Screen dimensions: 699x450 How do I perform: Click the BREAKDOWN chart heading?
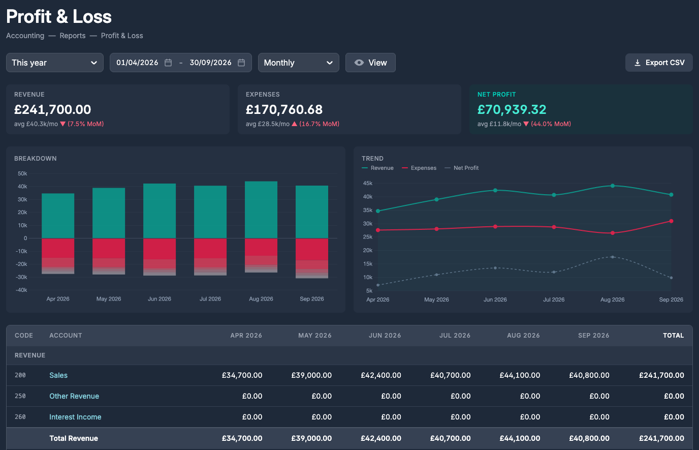[x=36, y=159]
